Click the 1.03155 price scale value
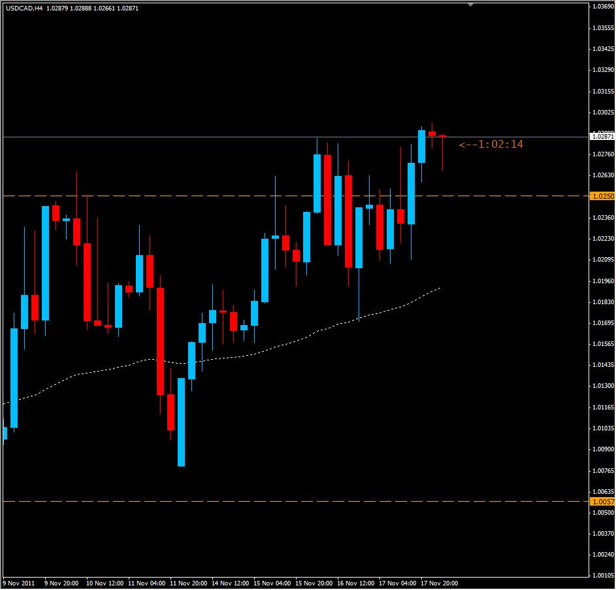The height and width of the screenshot is (590, 616). click(603, 92)
